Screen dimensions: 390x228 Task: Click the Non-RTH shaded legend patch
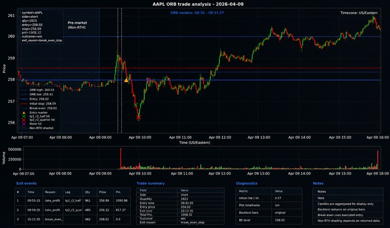(24, 128)
